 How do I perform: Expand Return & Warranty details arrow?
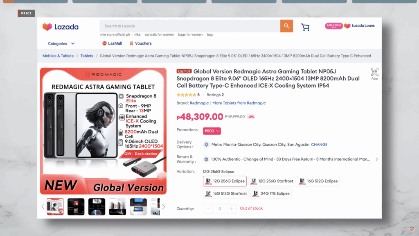point(376,159)
